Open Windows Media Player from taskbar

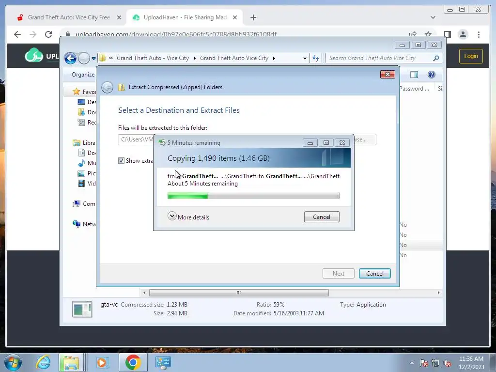point(102,362)
